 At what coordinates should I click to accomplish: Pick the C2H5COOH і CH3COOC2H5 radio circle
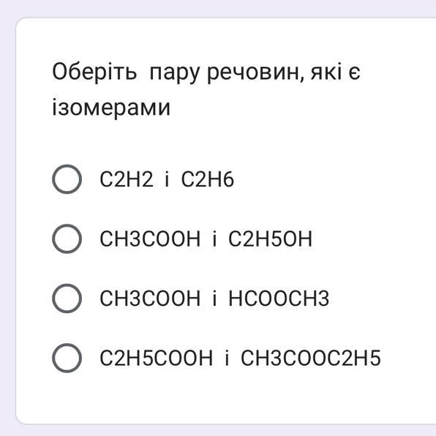pyautogui.click(x=67, y=358)
